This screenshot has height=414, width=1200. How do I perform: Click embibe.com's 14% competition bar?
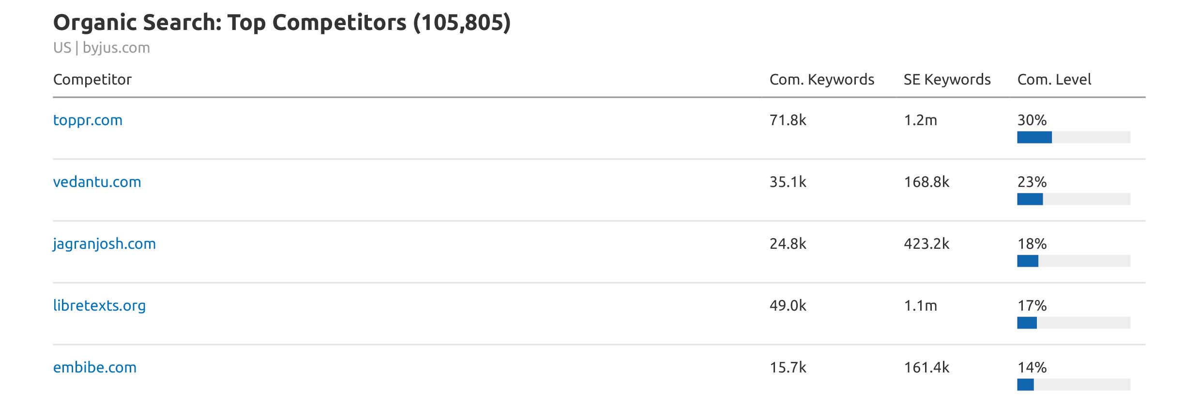[1073, 385]
